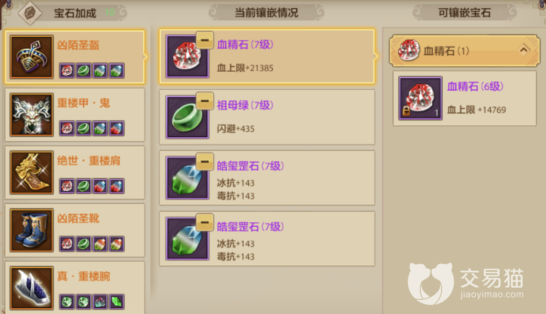Click the locked 血精石 6级 thumbnail
Viewport: 546px width, 314px height.
point(420,99)
